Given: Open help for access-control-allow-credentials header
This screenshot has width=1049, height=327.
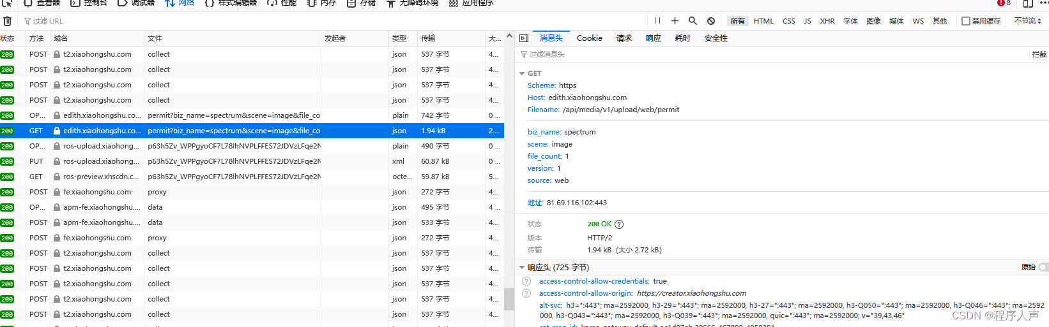Looking at the screenshot, I should tap(526, 281).
